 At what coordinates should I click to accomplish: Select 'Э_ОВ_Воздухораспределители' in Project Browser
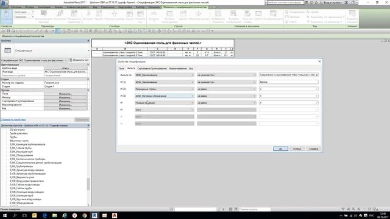click(27, 181)
